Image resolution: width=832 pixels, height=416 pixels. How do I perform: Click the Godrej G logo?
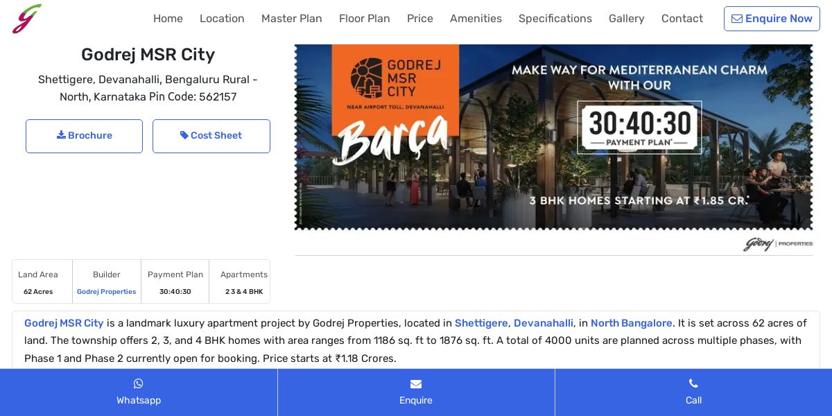coord(27,19)
